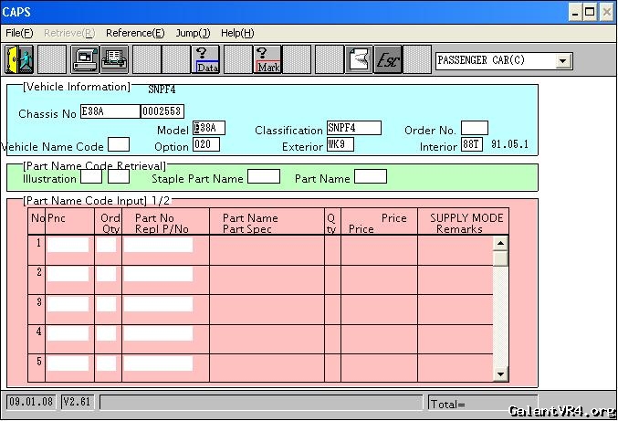Open the PASSENGER CAR(C) dropdown
The width and height of the screenshot is (618, 421).
[x=562, y=61]
